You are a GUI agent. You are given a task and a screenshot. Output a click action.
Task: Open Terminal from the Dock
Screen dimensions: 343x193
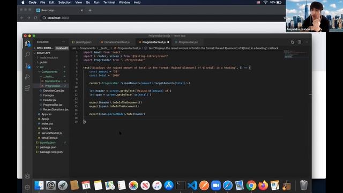pyautogui.click(x=181, y=185)
